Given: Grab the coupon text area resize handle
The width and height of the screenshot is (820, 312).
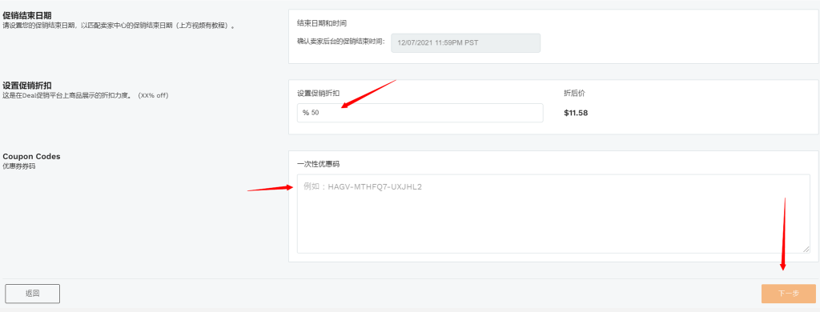Looking at the screenshot, I should pyautogui.click(x=806, y=250).
